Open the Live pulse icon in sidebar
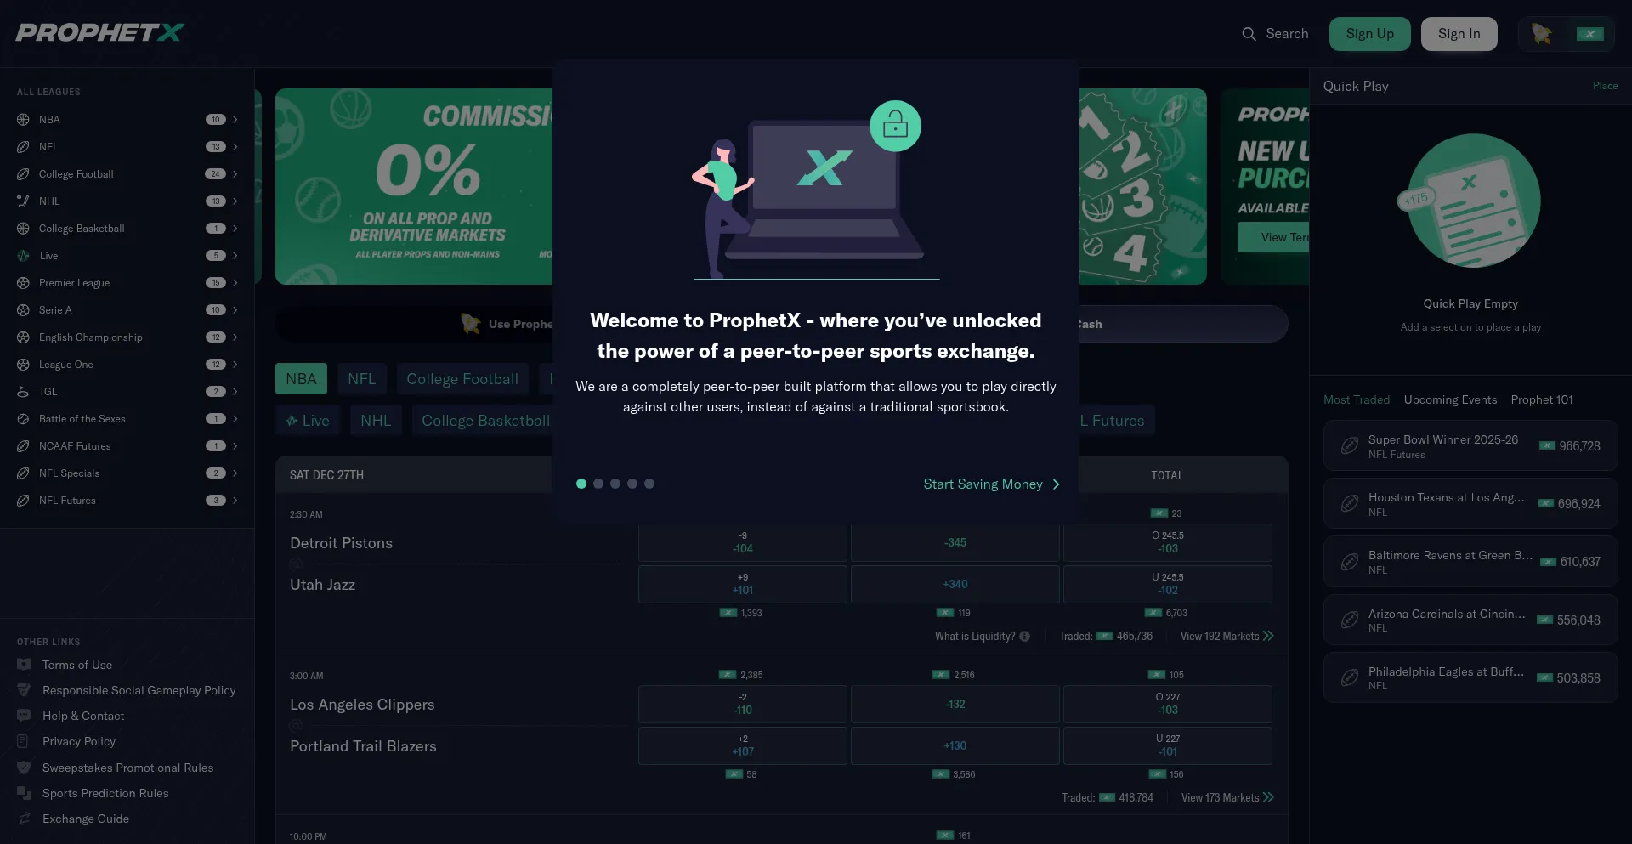 (23, 256)
